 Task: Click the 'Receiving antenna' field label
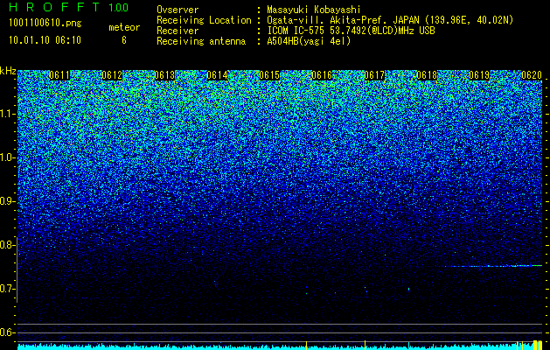coord(201,41)
